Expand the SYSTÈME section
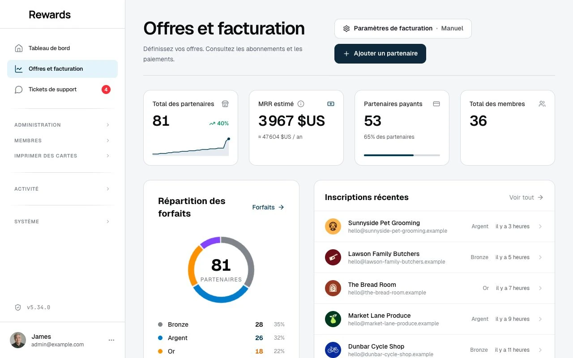 [x=62, y=222]
